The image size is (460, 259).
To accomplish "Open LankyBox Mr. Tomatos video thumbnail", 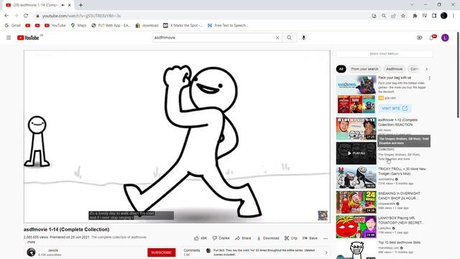I will [356, 227].
